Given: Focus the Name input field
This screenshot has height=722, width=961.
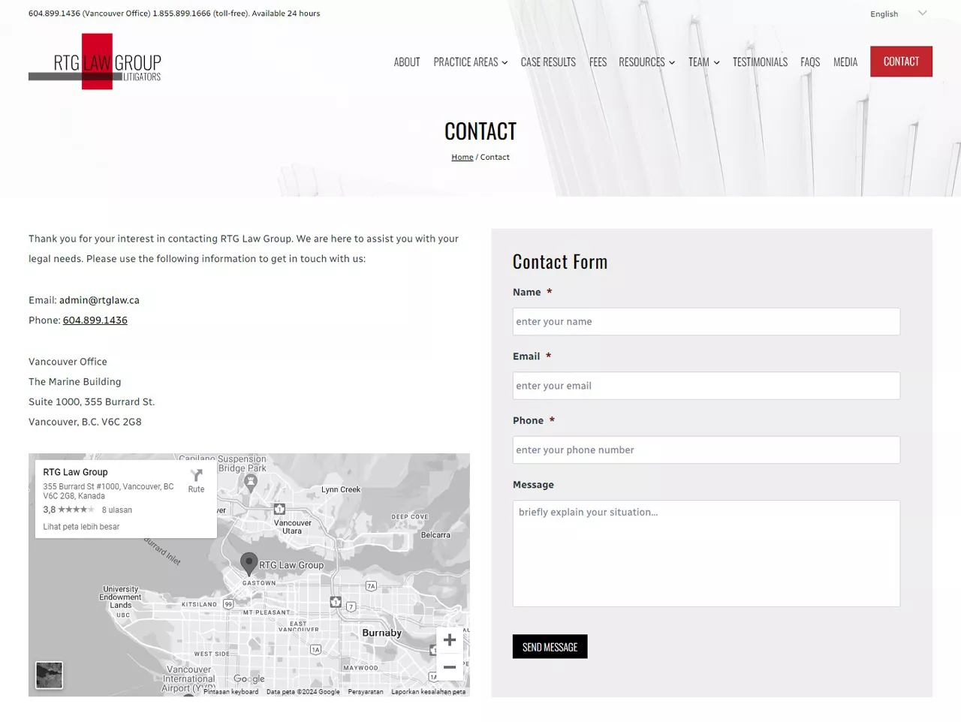Looking at the screenshot, I should [706, 322].
